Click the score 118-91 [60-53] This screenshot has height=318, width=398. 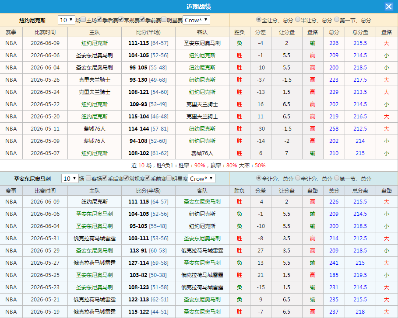[x=148, y=250]
